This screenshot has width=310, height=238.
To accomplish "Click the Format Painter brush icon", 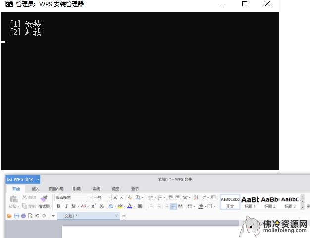I will click(44, 198).
